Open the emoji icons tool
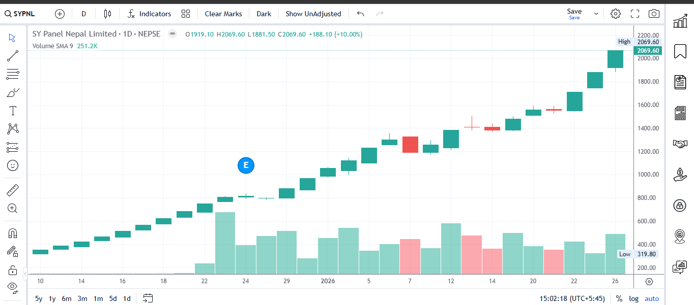 (13, 165)
